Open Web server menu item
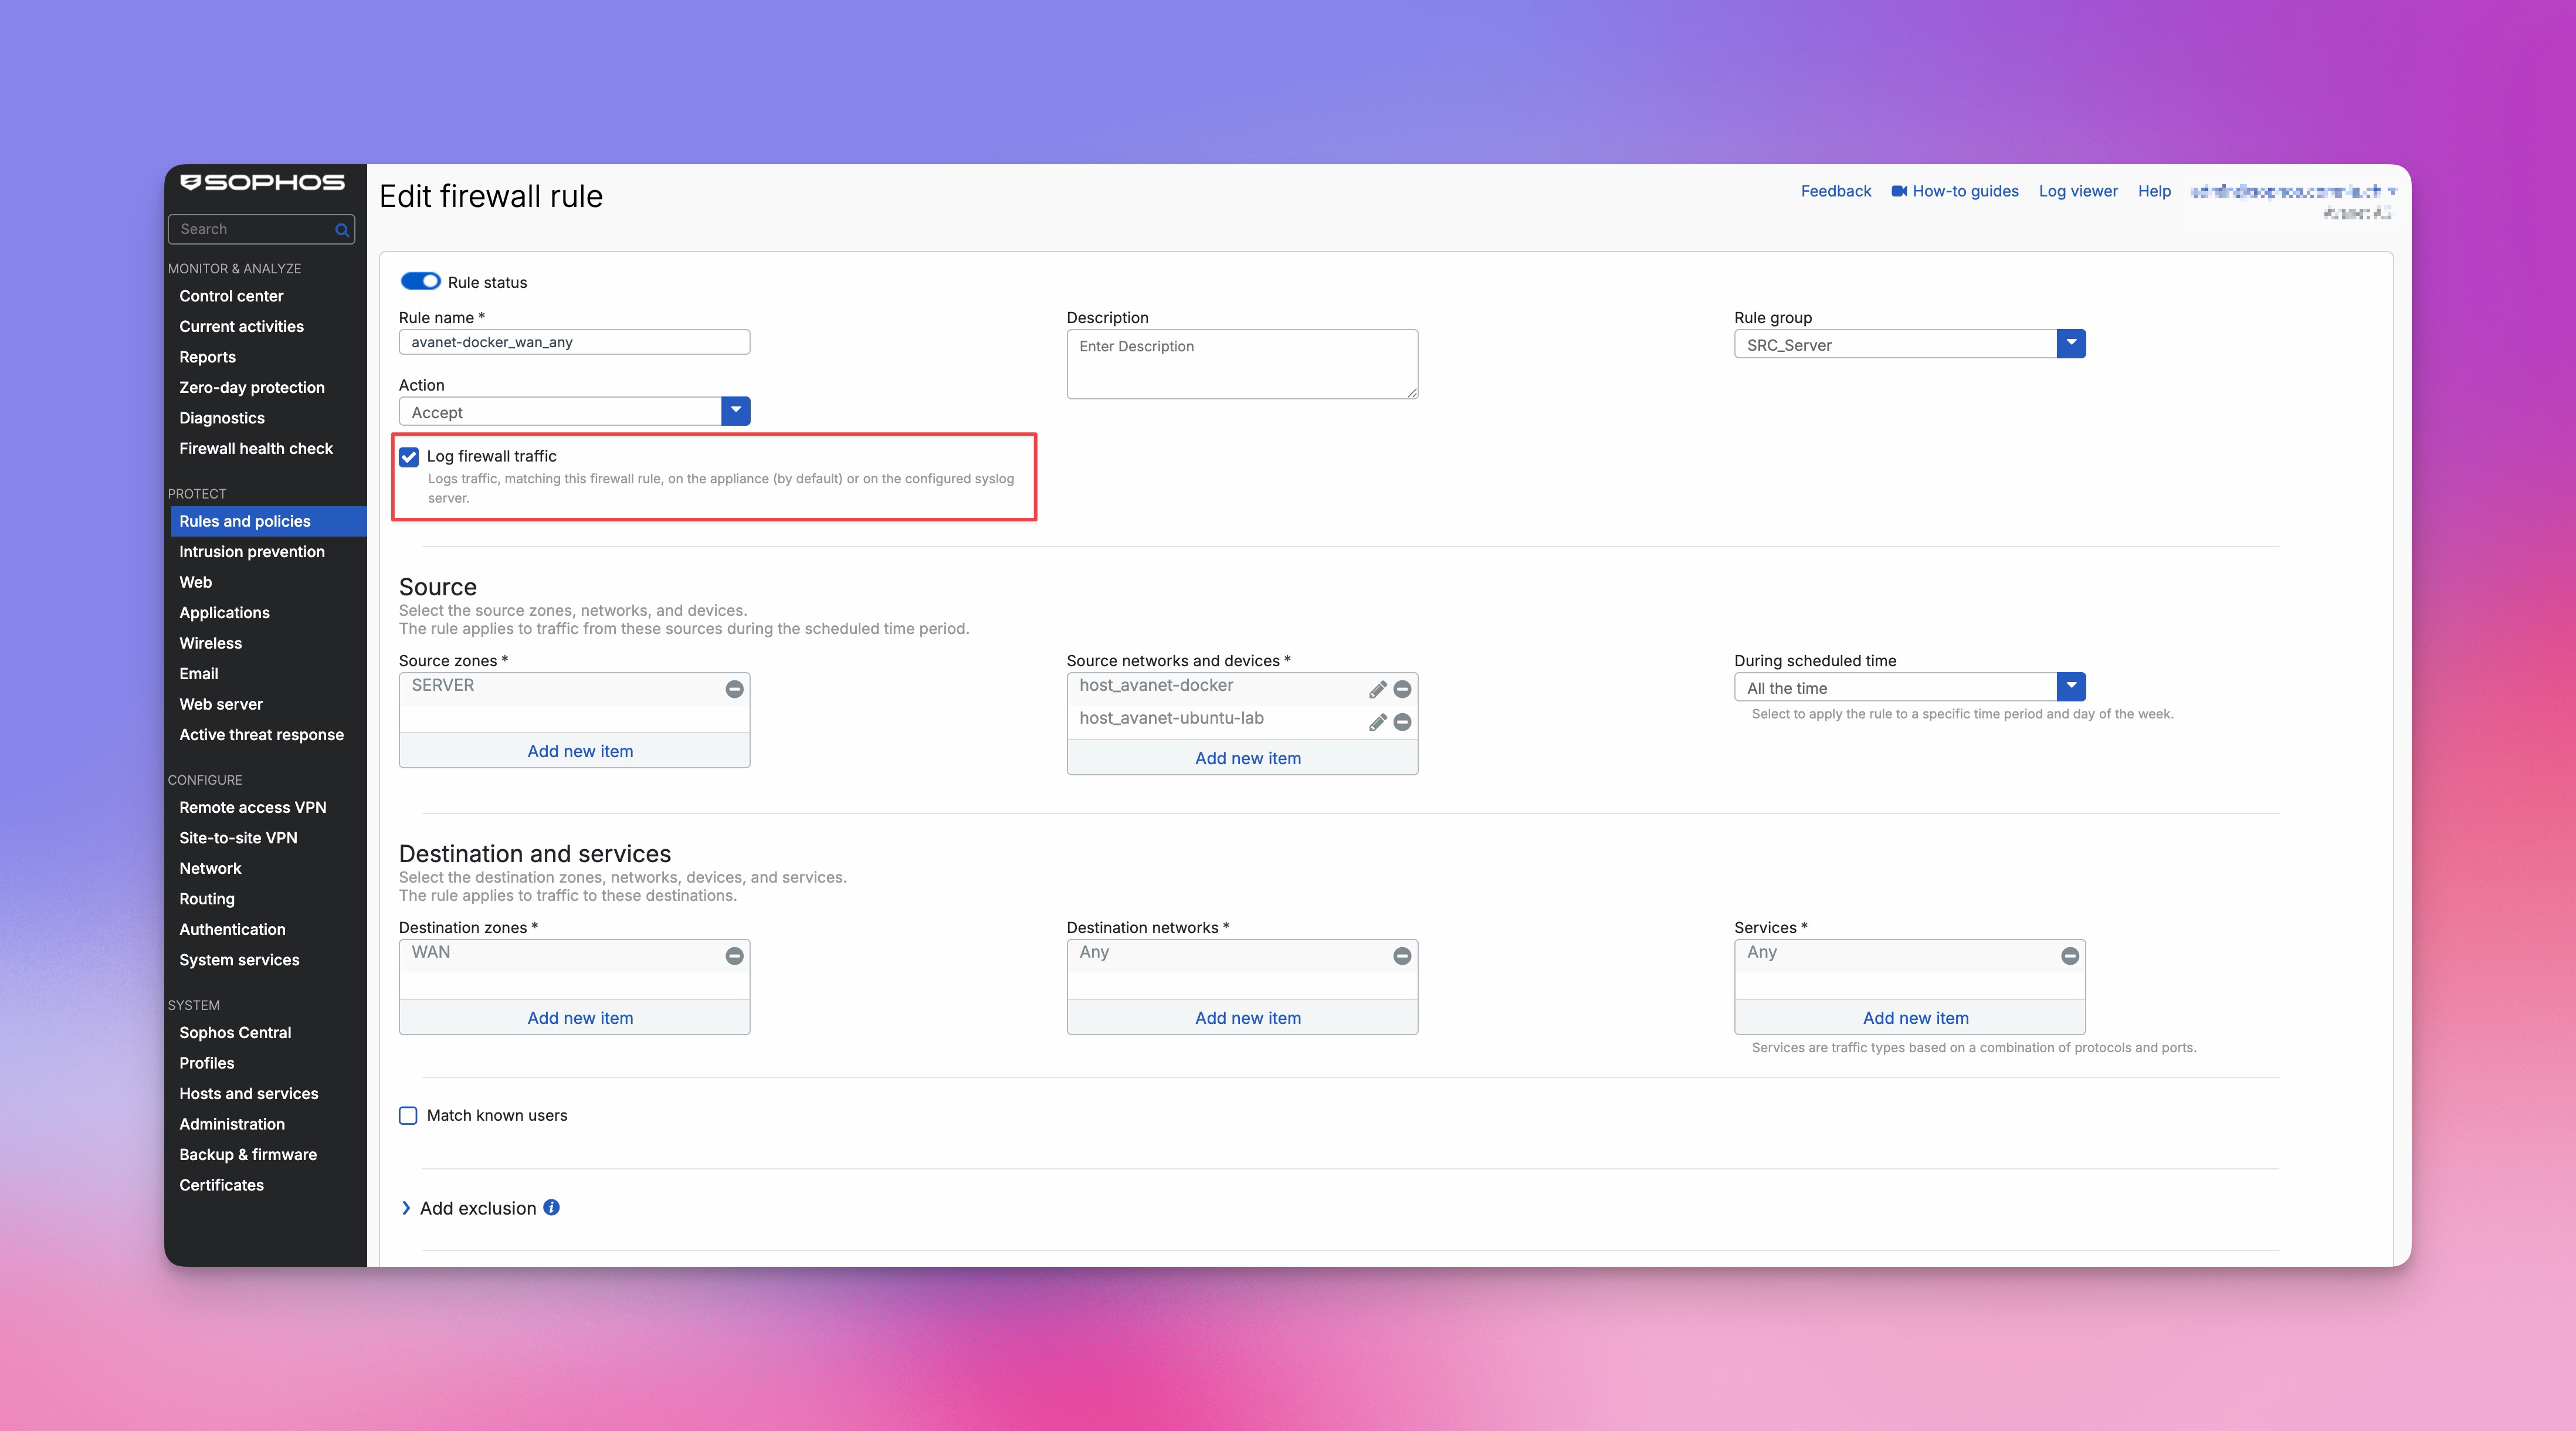Screen dimensions: 2576x1431 pyautogui.click(x=220, y=704)
